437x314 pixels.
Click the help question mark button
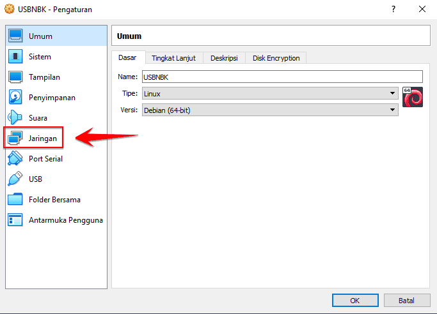[x=393, y=9]
